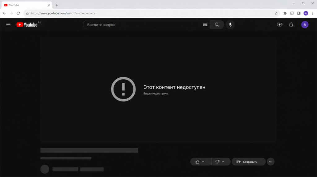Click the cast media icon in toolbar
Image resolution: width=317 pixels, height=177 pixels.
(x=292, y=13)
